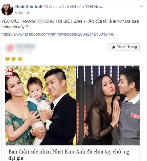Click the thumbs-up icon in Thích Trang
The height and width of the screenshot is (161, 147).
tap(114, 47)
